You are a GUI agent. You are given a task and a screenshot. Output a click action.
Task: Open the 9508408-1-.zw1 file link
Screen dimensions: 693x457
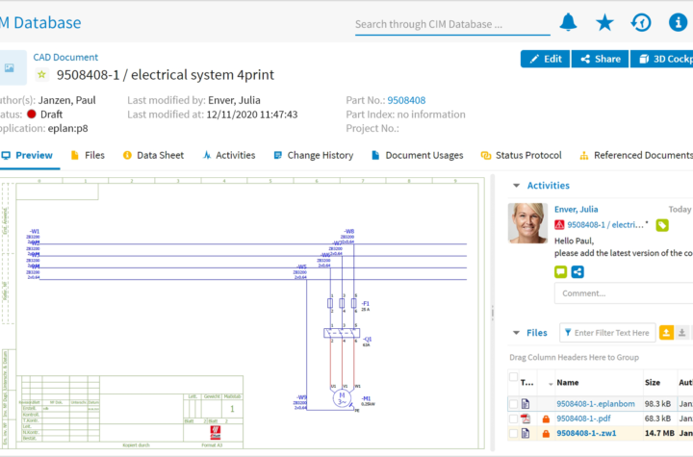(586, 433)
